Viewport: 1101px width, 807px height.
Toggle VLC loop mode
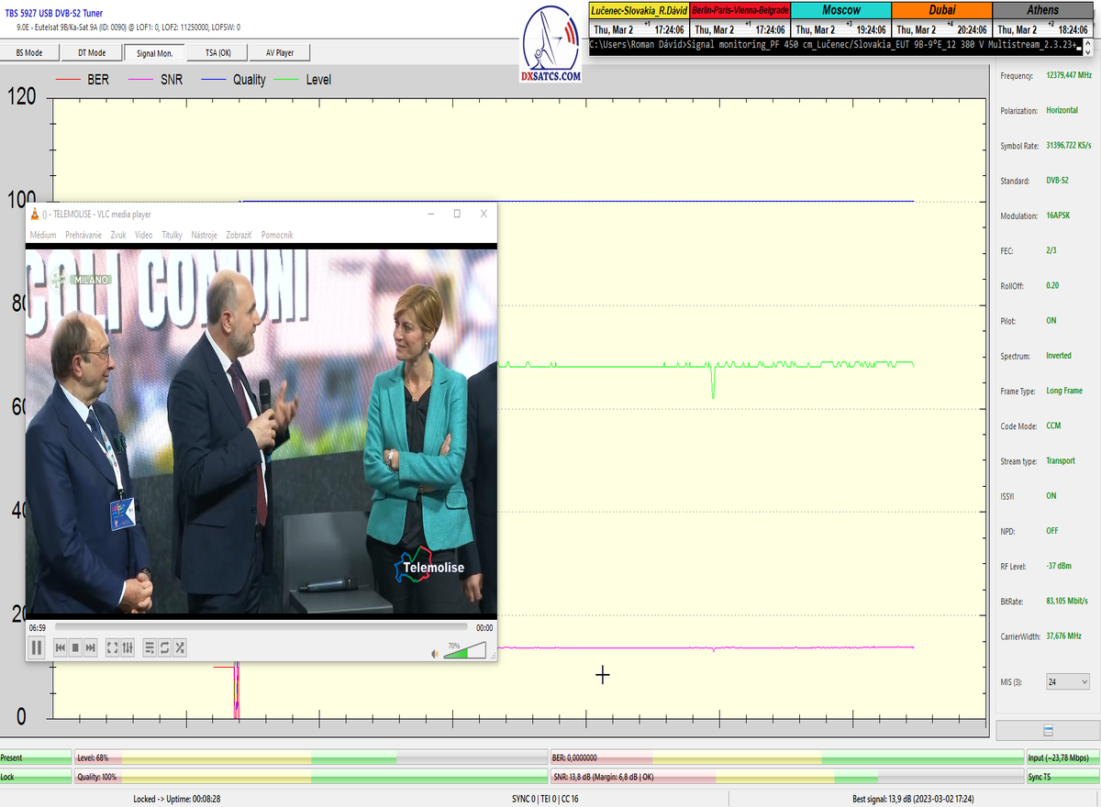165,647
